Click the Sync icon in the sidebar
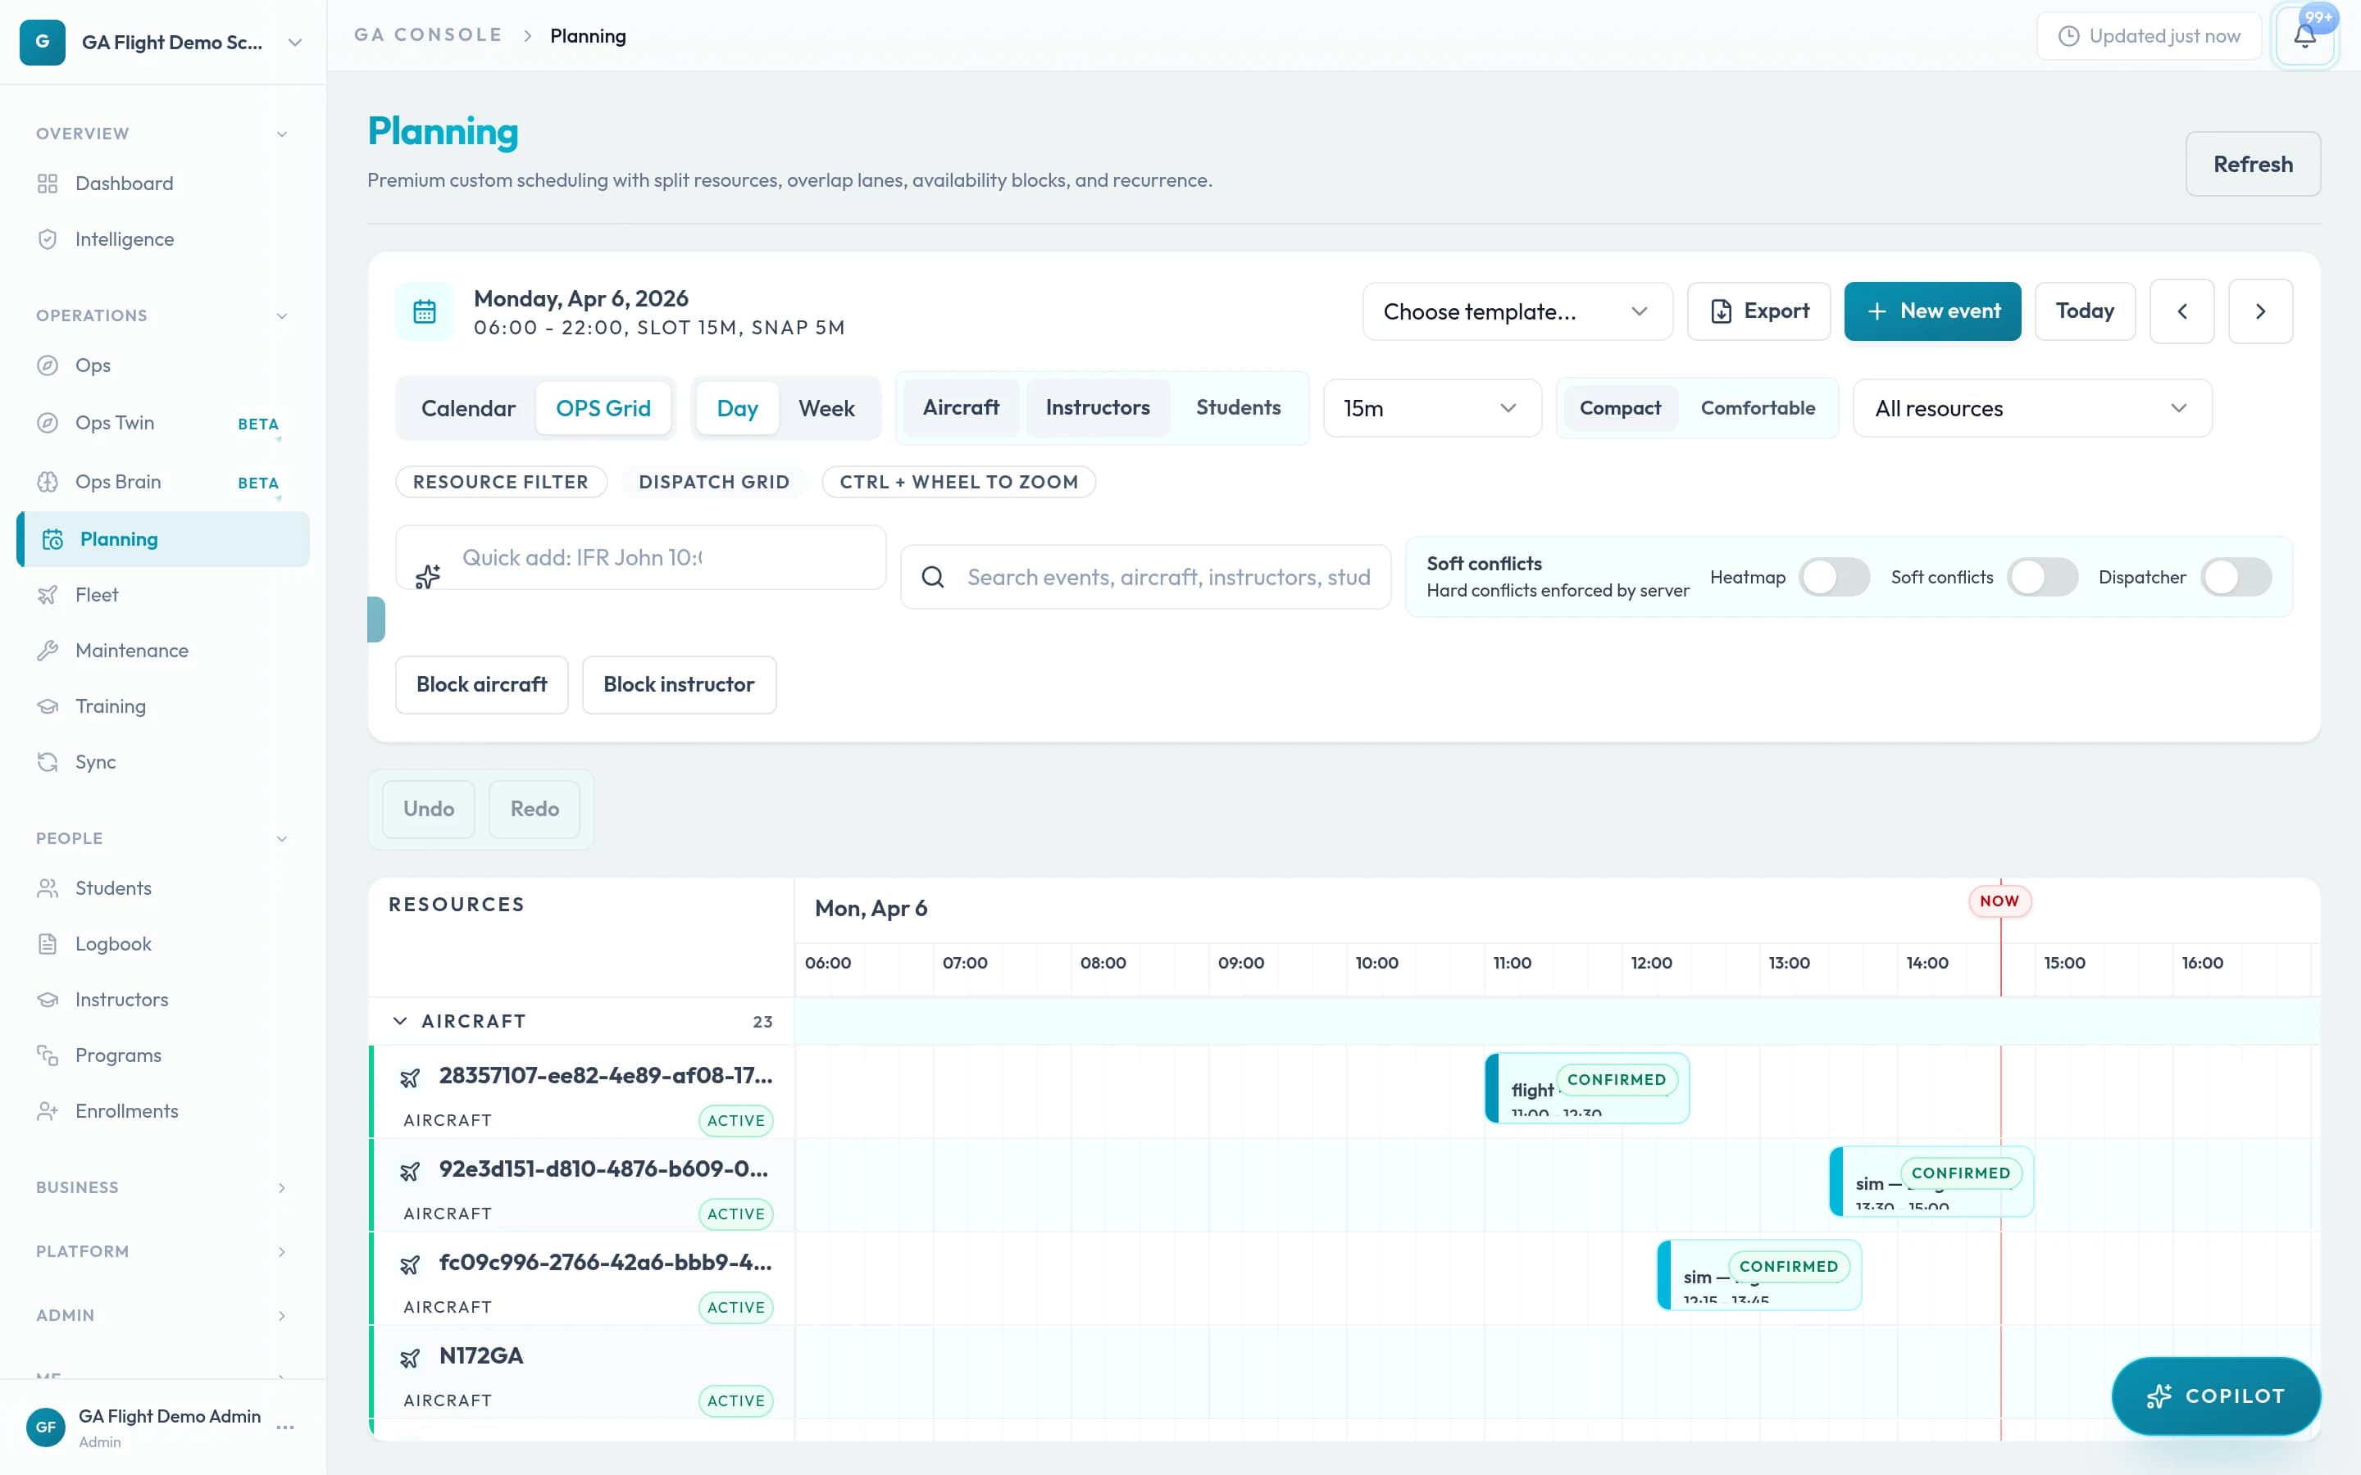The height and width of the screenshot is (1475, 2361). [49, 762]
